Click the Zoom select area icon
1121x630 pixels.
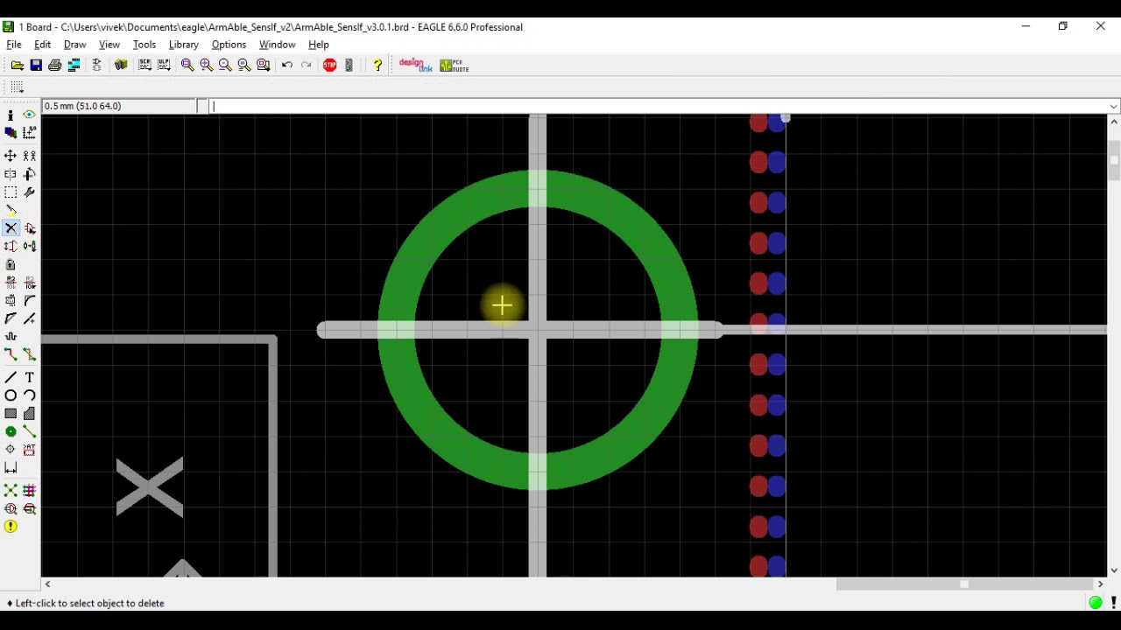[264, 66]
